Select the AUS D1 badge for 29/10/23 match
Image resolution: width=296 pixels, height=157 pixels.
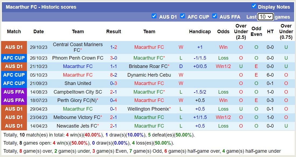point(14,47)
